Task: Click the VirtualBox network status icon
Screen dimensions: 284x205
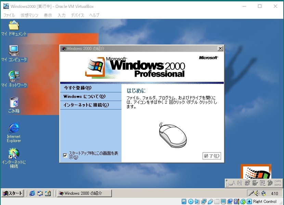Action: coord(204,201)
